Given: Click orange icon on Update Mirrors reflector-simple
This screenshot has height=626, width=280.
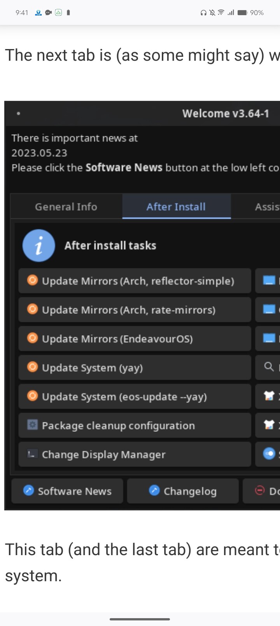Looking at the screenshot, I should (x=32, y=280).
